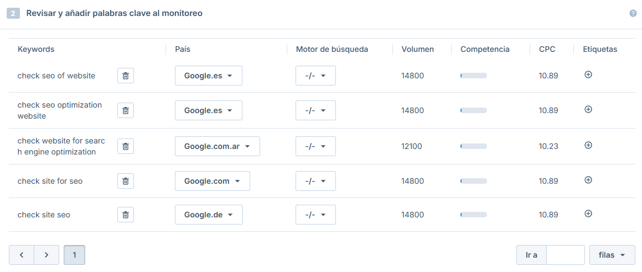Expand search engine dropdown for 'check site seo'
This screenshot has width=642, height=272.
315,215
